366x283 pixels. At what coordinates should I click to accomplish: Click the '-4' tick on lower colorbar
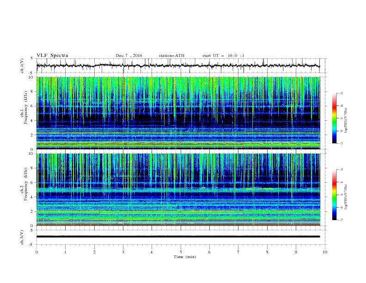pyautogui.click(x=341, y=182)
